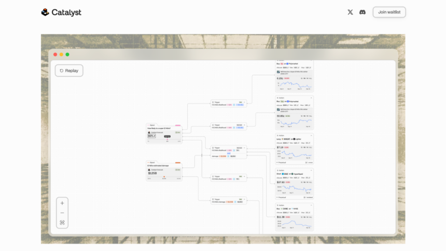Open the Discord icon in header

pyautogui.click(x=363, y=12)
